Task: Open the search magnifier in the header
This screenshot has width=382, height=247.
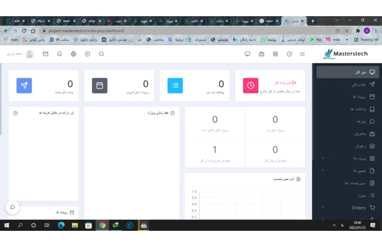Action: coord(102,54)
